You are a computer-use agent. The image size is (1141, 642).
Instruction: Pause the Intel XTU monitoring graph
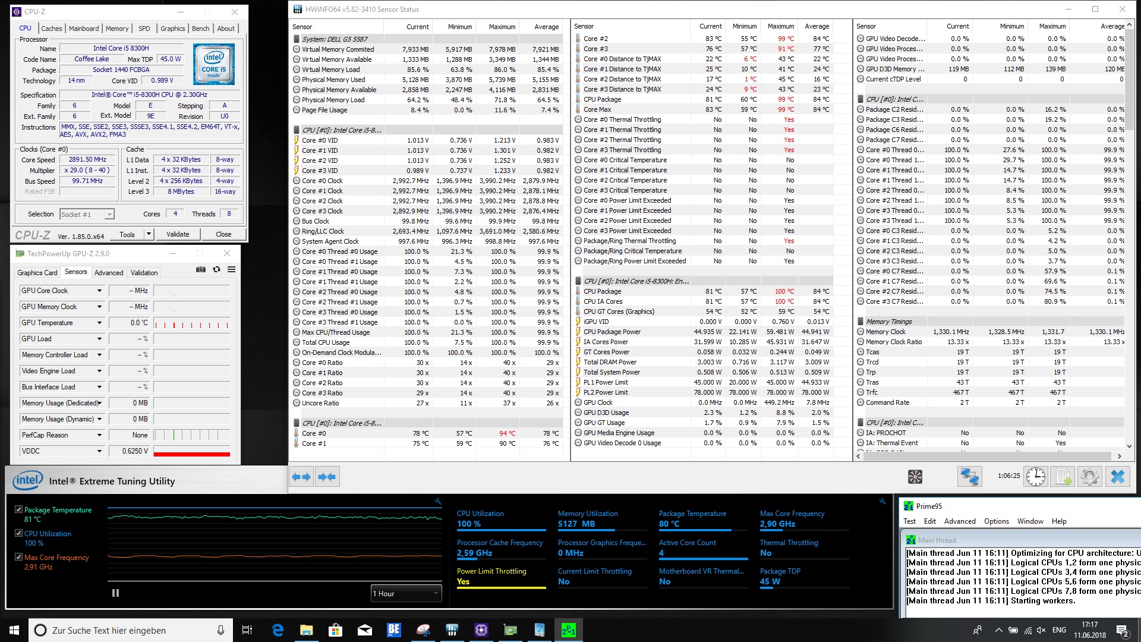(x=115, y=593)
